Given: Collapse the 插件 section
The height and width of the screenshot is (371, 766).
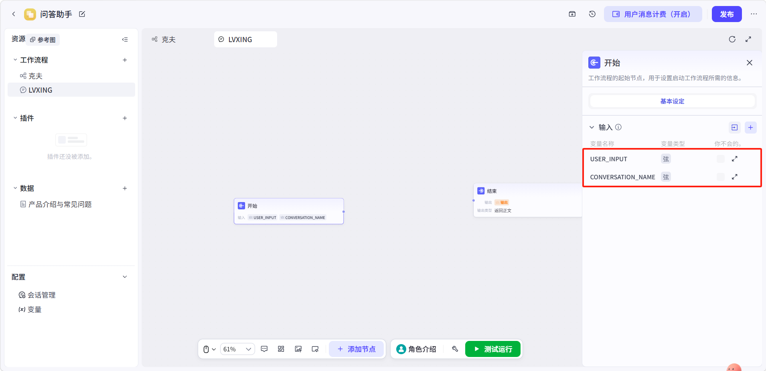Looking at the screenshot, I should [15, 118].
